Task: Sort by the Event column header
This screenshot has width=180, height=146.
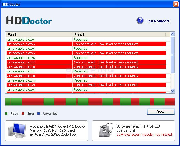Action: coord(39,34)
